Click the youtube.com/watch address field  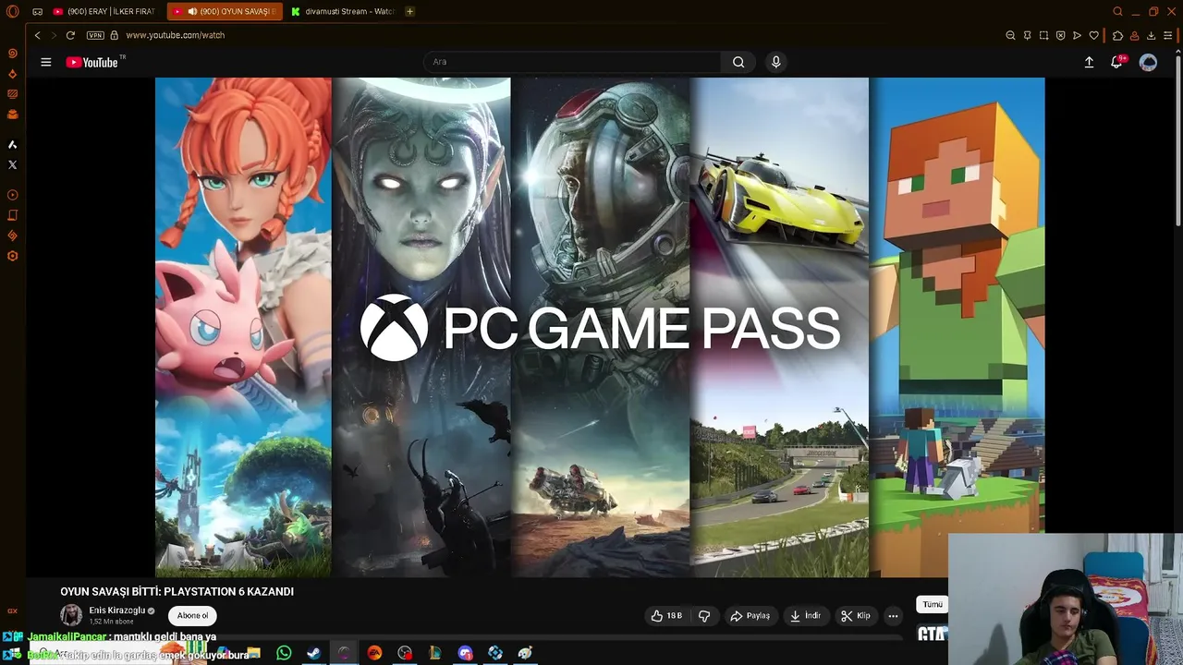click(x=176, y=35)
